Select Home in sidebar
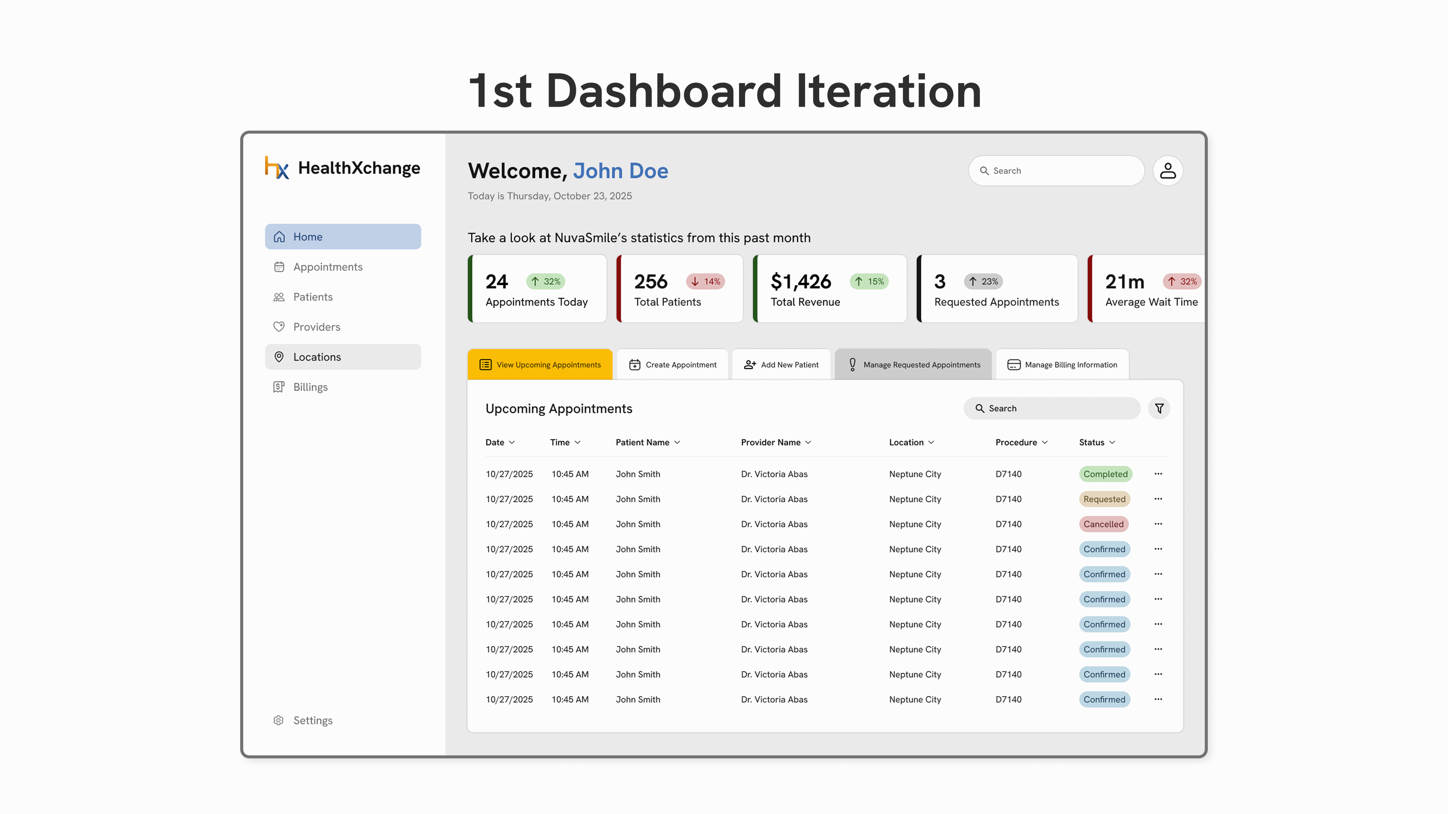 coord(343,237)
